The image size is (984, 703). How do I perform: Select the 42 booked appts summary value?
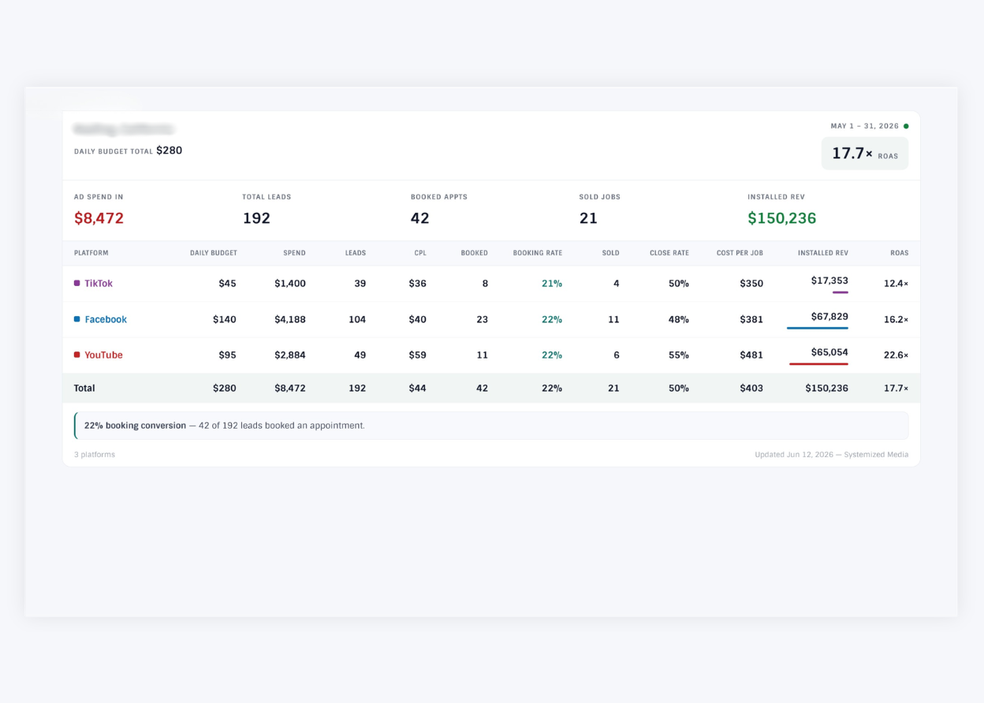point(420,218)
